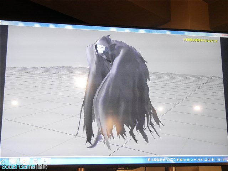Open the network connection tray icon
This screenshot has width=228, height=171.
[x=206, y=160]
